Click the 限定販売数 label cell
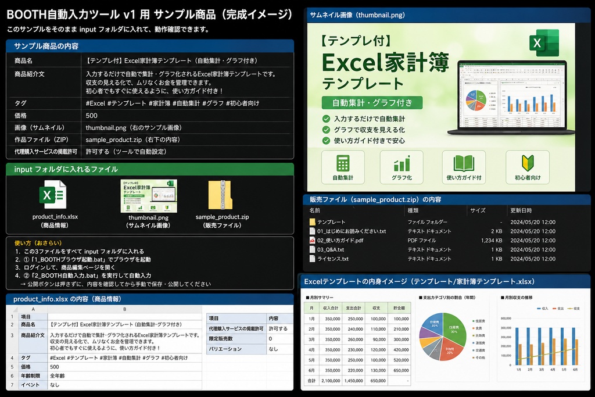 coord(236,338)
